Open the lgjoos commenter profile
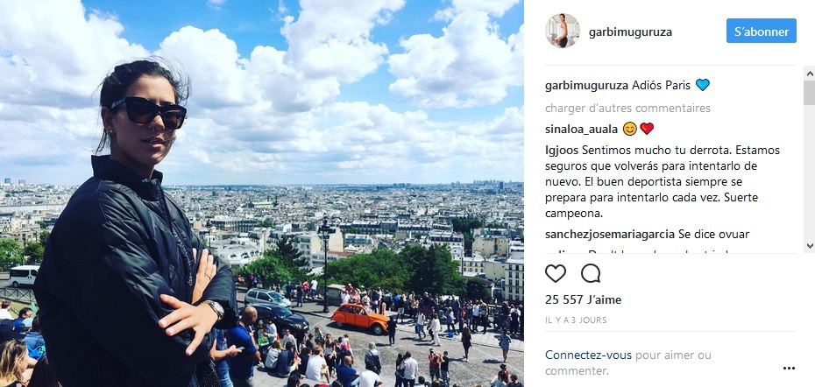The height and width of the screenshot is (387, 815). tap(562, 150)
